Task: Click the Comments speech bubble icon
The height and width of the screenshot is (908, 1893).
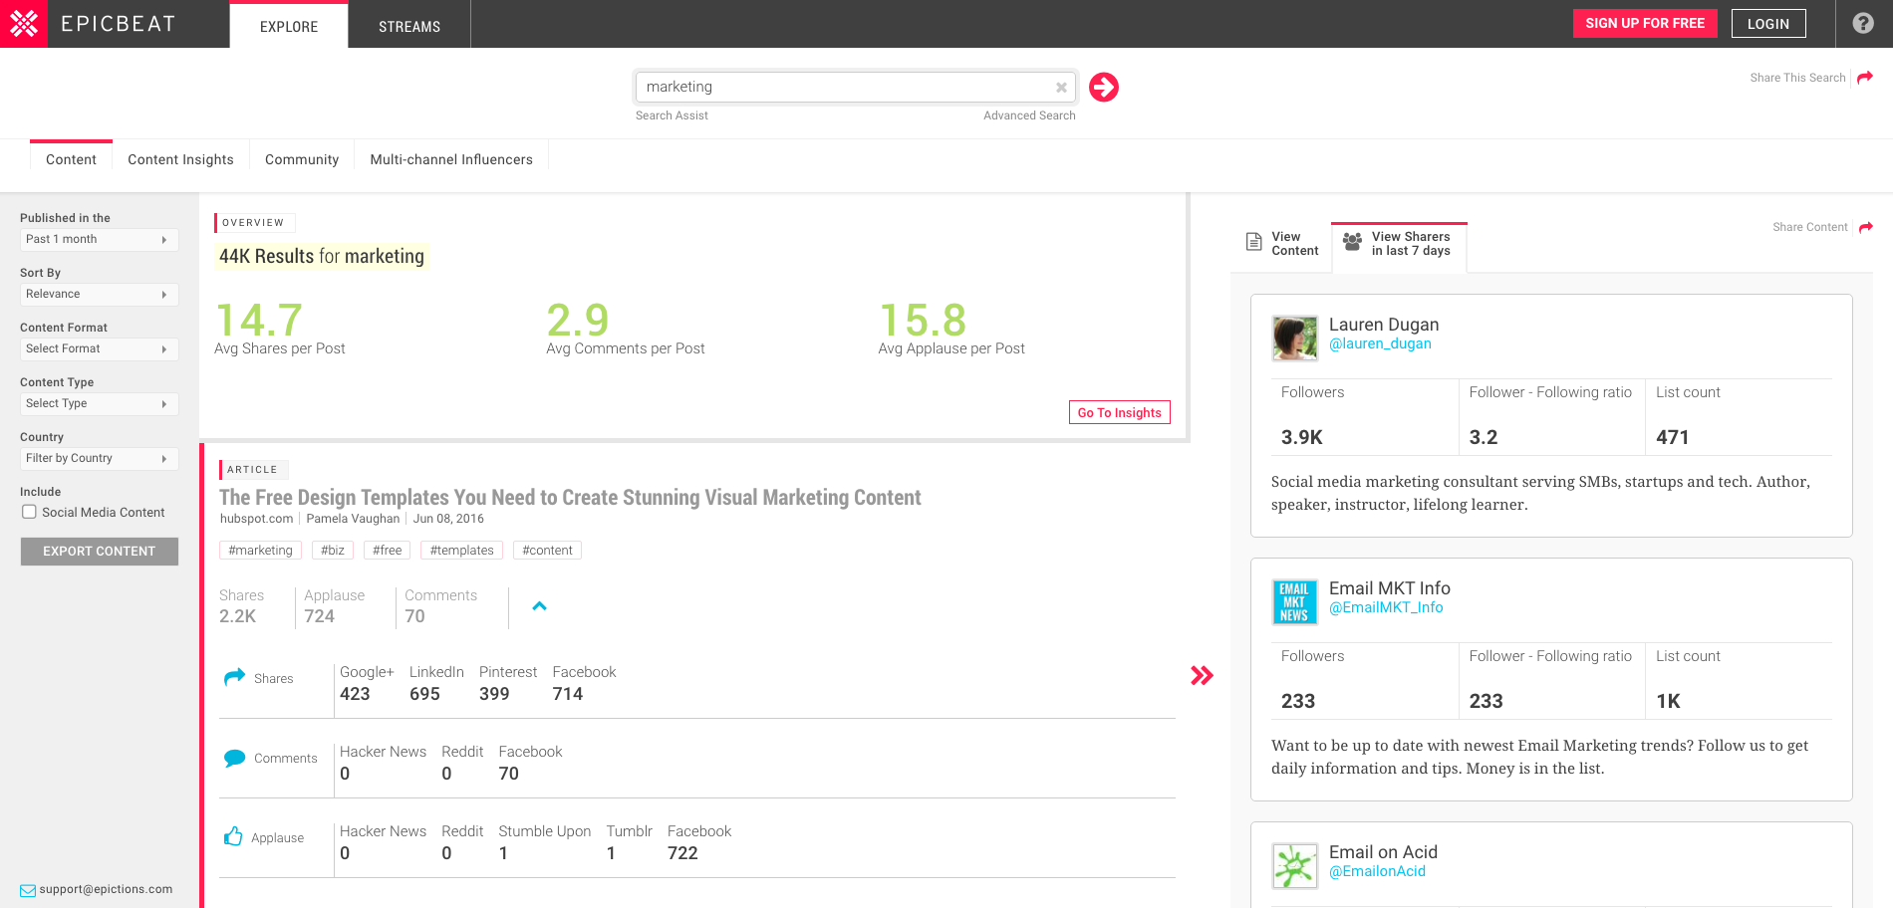Action: (x=234, y=758)
